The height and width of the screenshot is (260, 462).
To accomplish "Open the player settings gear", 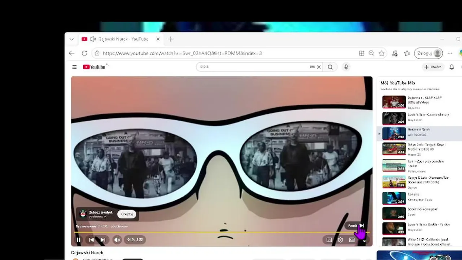I will coord(340,240).
